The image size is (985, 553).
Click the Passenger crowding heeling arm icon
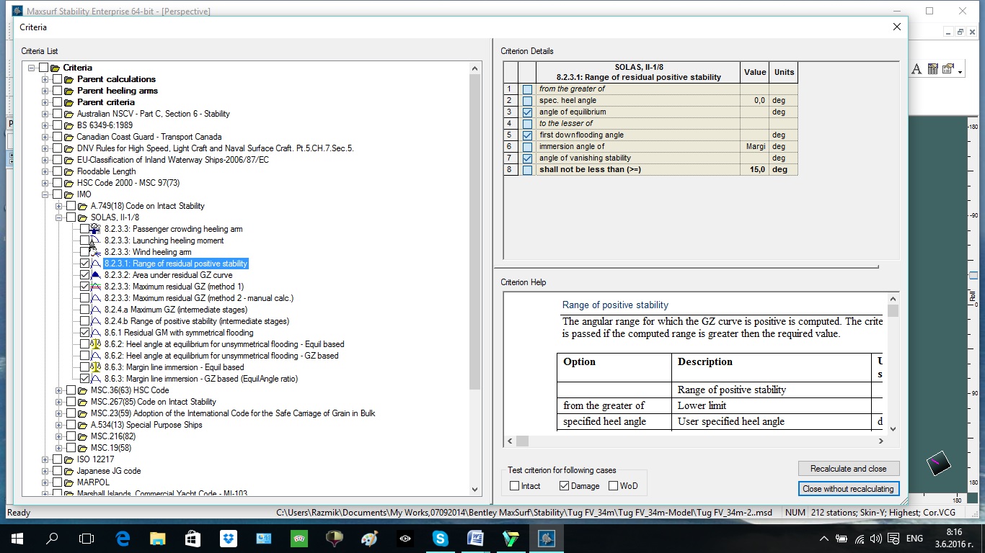[96, 229]
